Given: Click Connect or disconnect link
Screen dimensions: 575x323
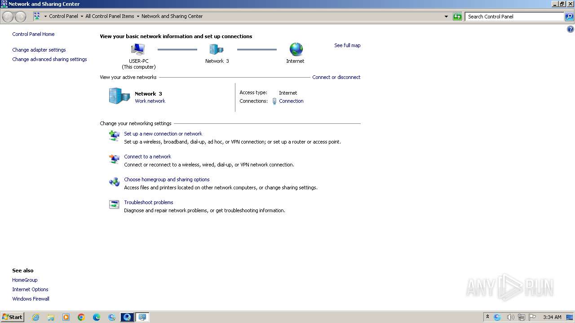Looking at the screenshot, I should point(336,77).
